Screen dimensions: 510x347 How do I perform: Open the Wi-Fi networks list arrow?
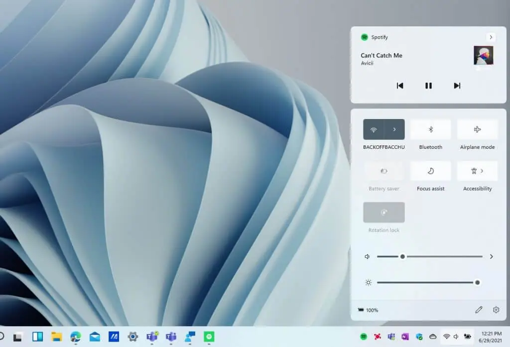point(394,129)
